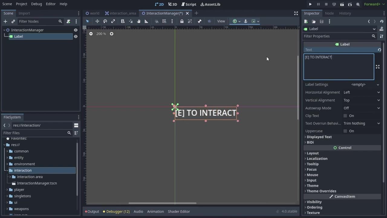The width and height of the screenshot is (387, 218).
Task: Click the instantiate child scene link icon
Action: (x=13, y=21)
